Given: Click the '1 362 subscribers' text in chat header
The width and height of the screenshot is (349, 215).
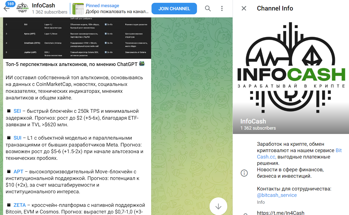Looking at the screenshot, I should pos(50,12).
